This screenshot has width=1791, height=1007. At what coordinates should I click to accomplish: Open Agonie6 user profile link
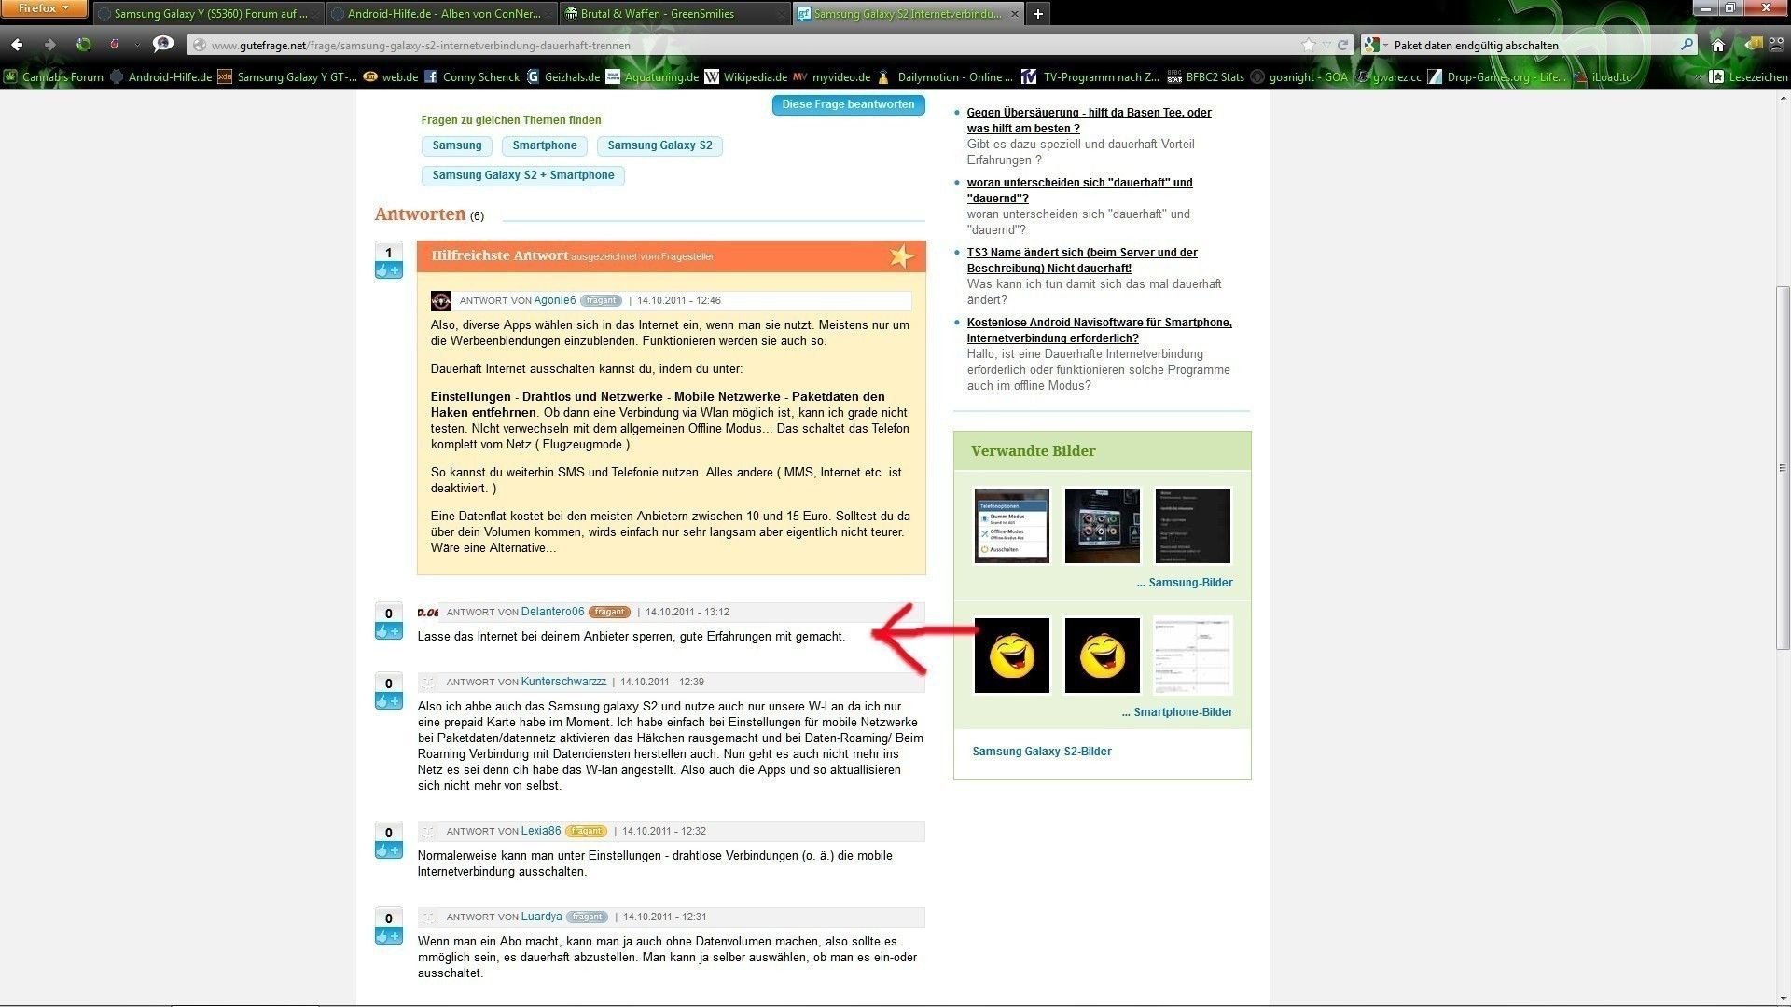(x=555, y=300)
